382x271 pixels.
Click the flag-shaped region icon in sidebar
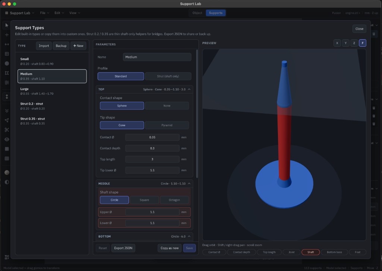(7, 73)
